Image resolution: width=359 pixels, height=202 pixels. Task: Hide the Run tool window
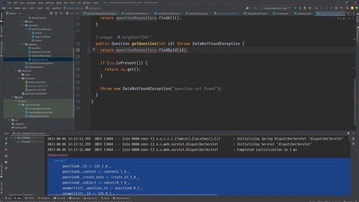coord(353,133)
